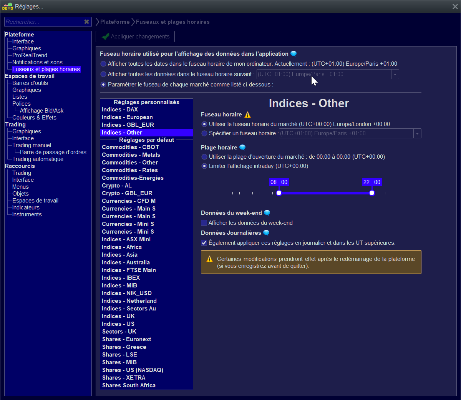Click 'Appliquer changements' button
The image size is (461, 400).
tap(135, 37)
